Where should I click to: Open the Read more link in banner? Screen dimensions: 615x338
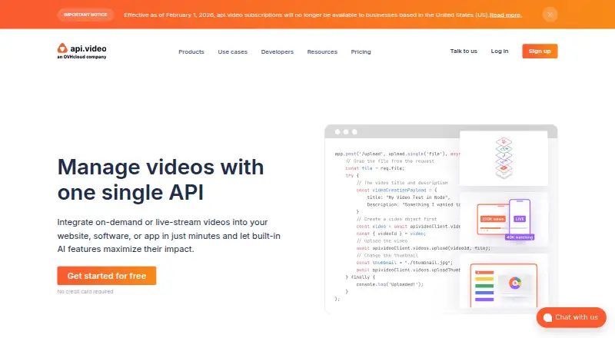point(506,15)
